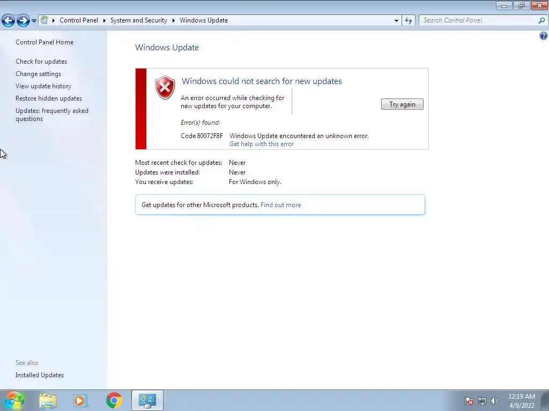Click the Back navigation arrow
Image resolution: width=549 pixels, height=411 pixels.
(9, 21)
